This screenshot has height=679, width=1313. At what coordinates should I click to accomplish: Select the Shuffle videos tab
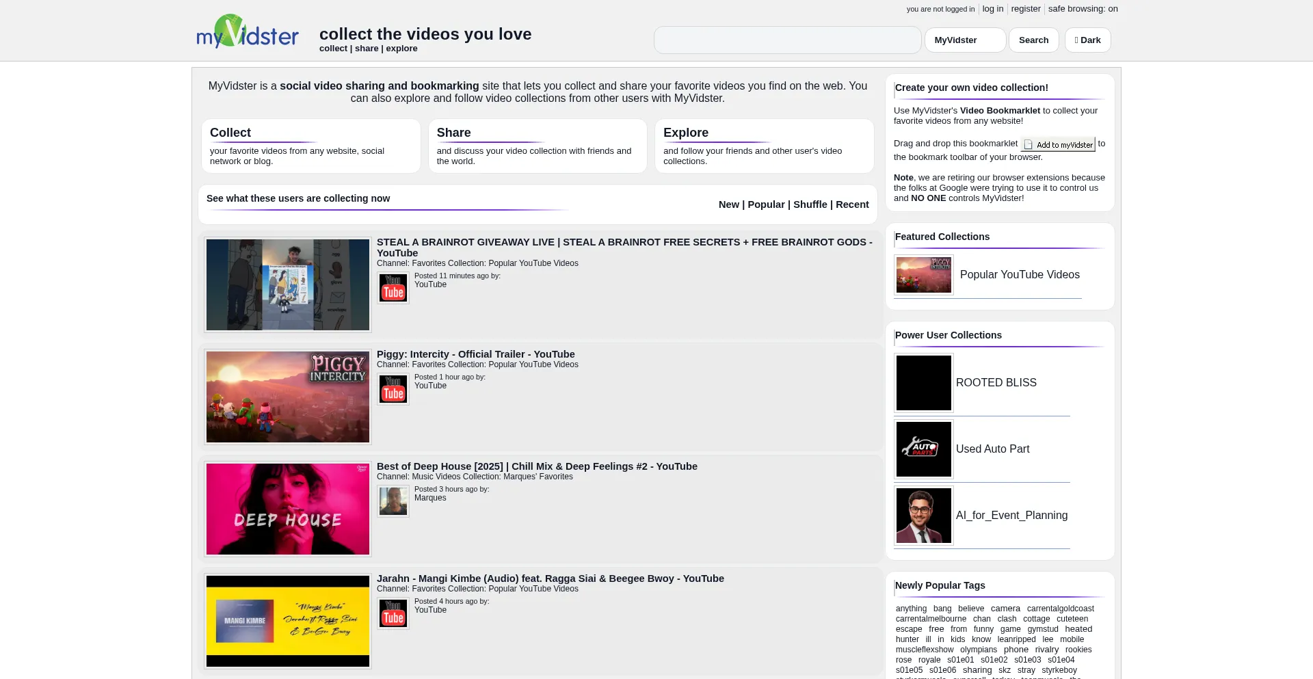(x=810, y=204)
